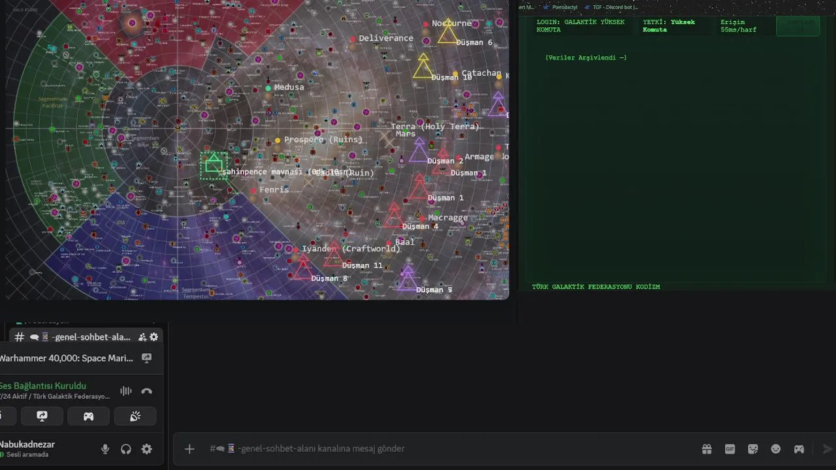Invite members to genel-sohbet-alanı channel
This screenshot has height=470, width=836.
pyautogui.click(x=142, y=337)
